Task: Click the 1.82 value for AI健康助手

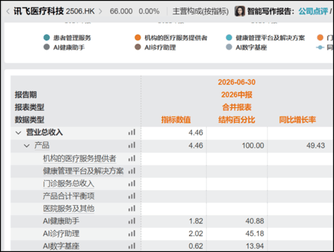Action: point(196,221)
